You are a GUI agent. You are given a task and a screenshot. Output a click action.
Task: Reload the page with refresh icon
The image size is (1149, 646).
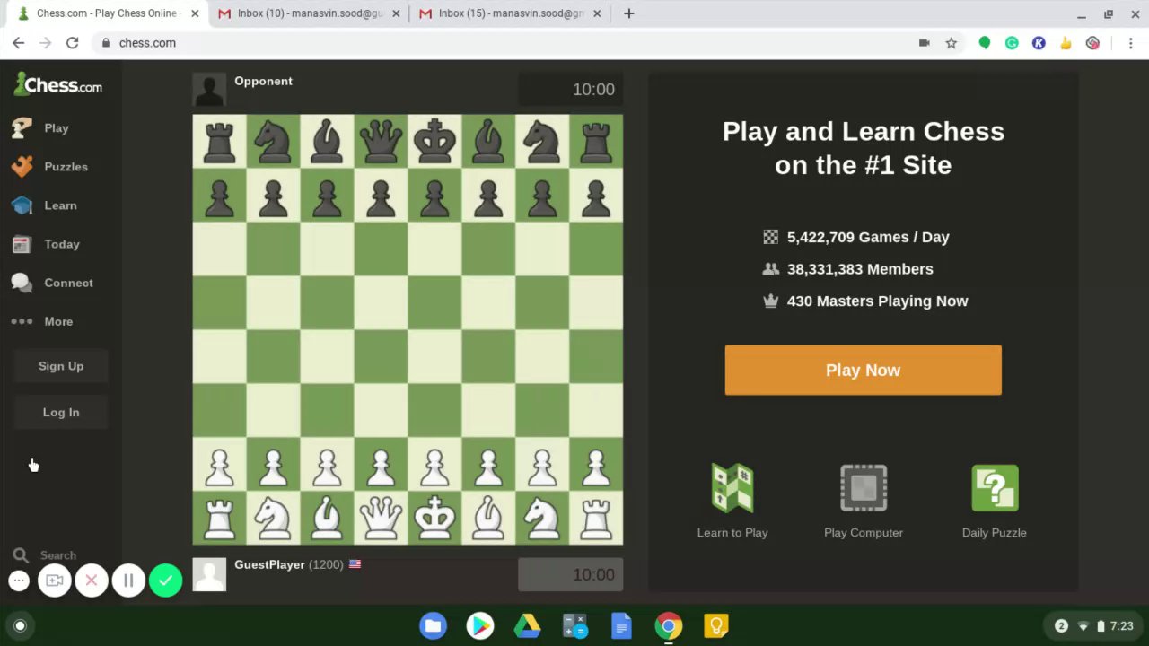click(72, 43)
